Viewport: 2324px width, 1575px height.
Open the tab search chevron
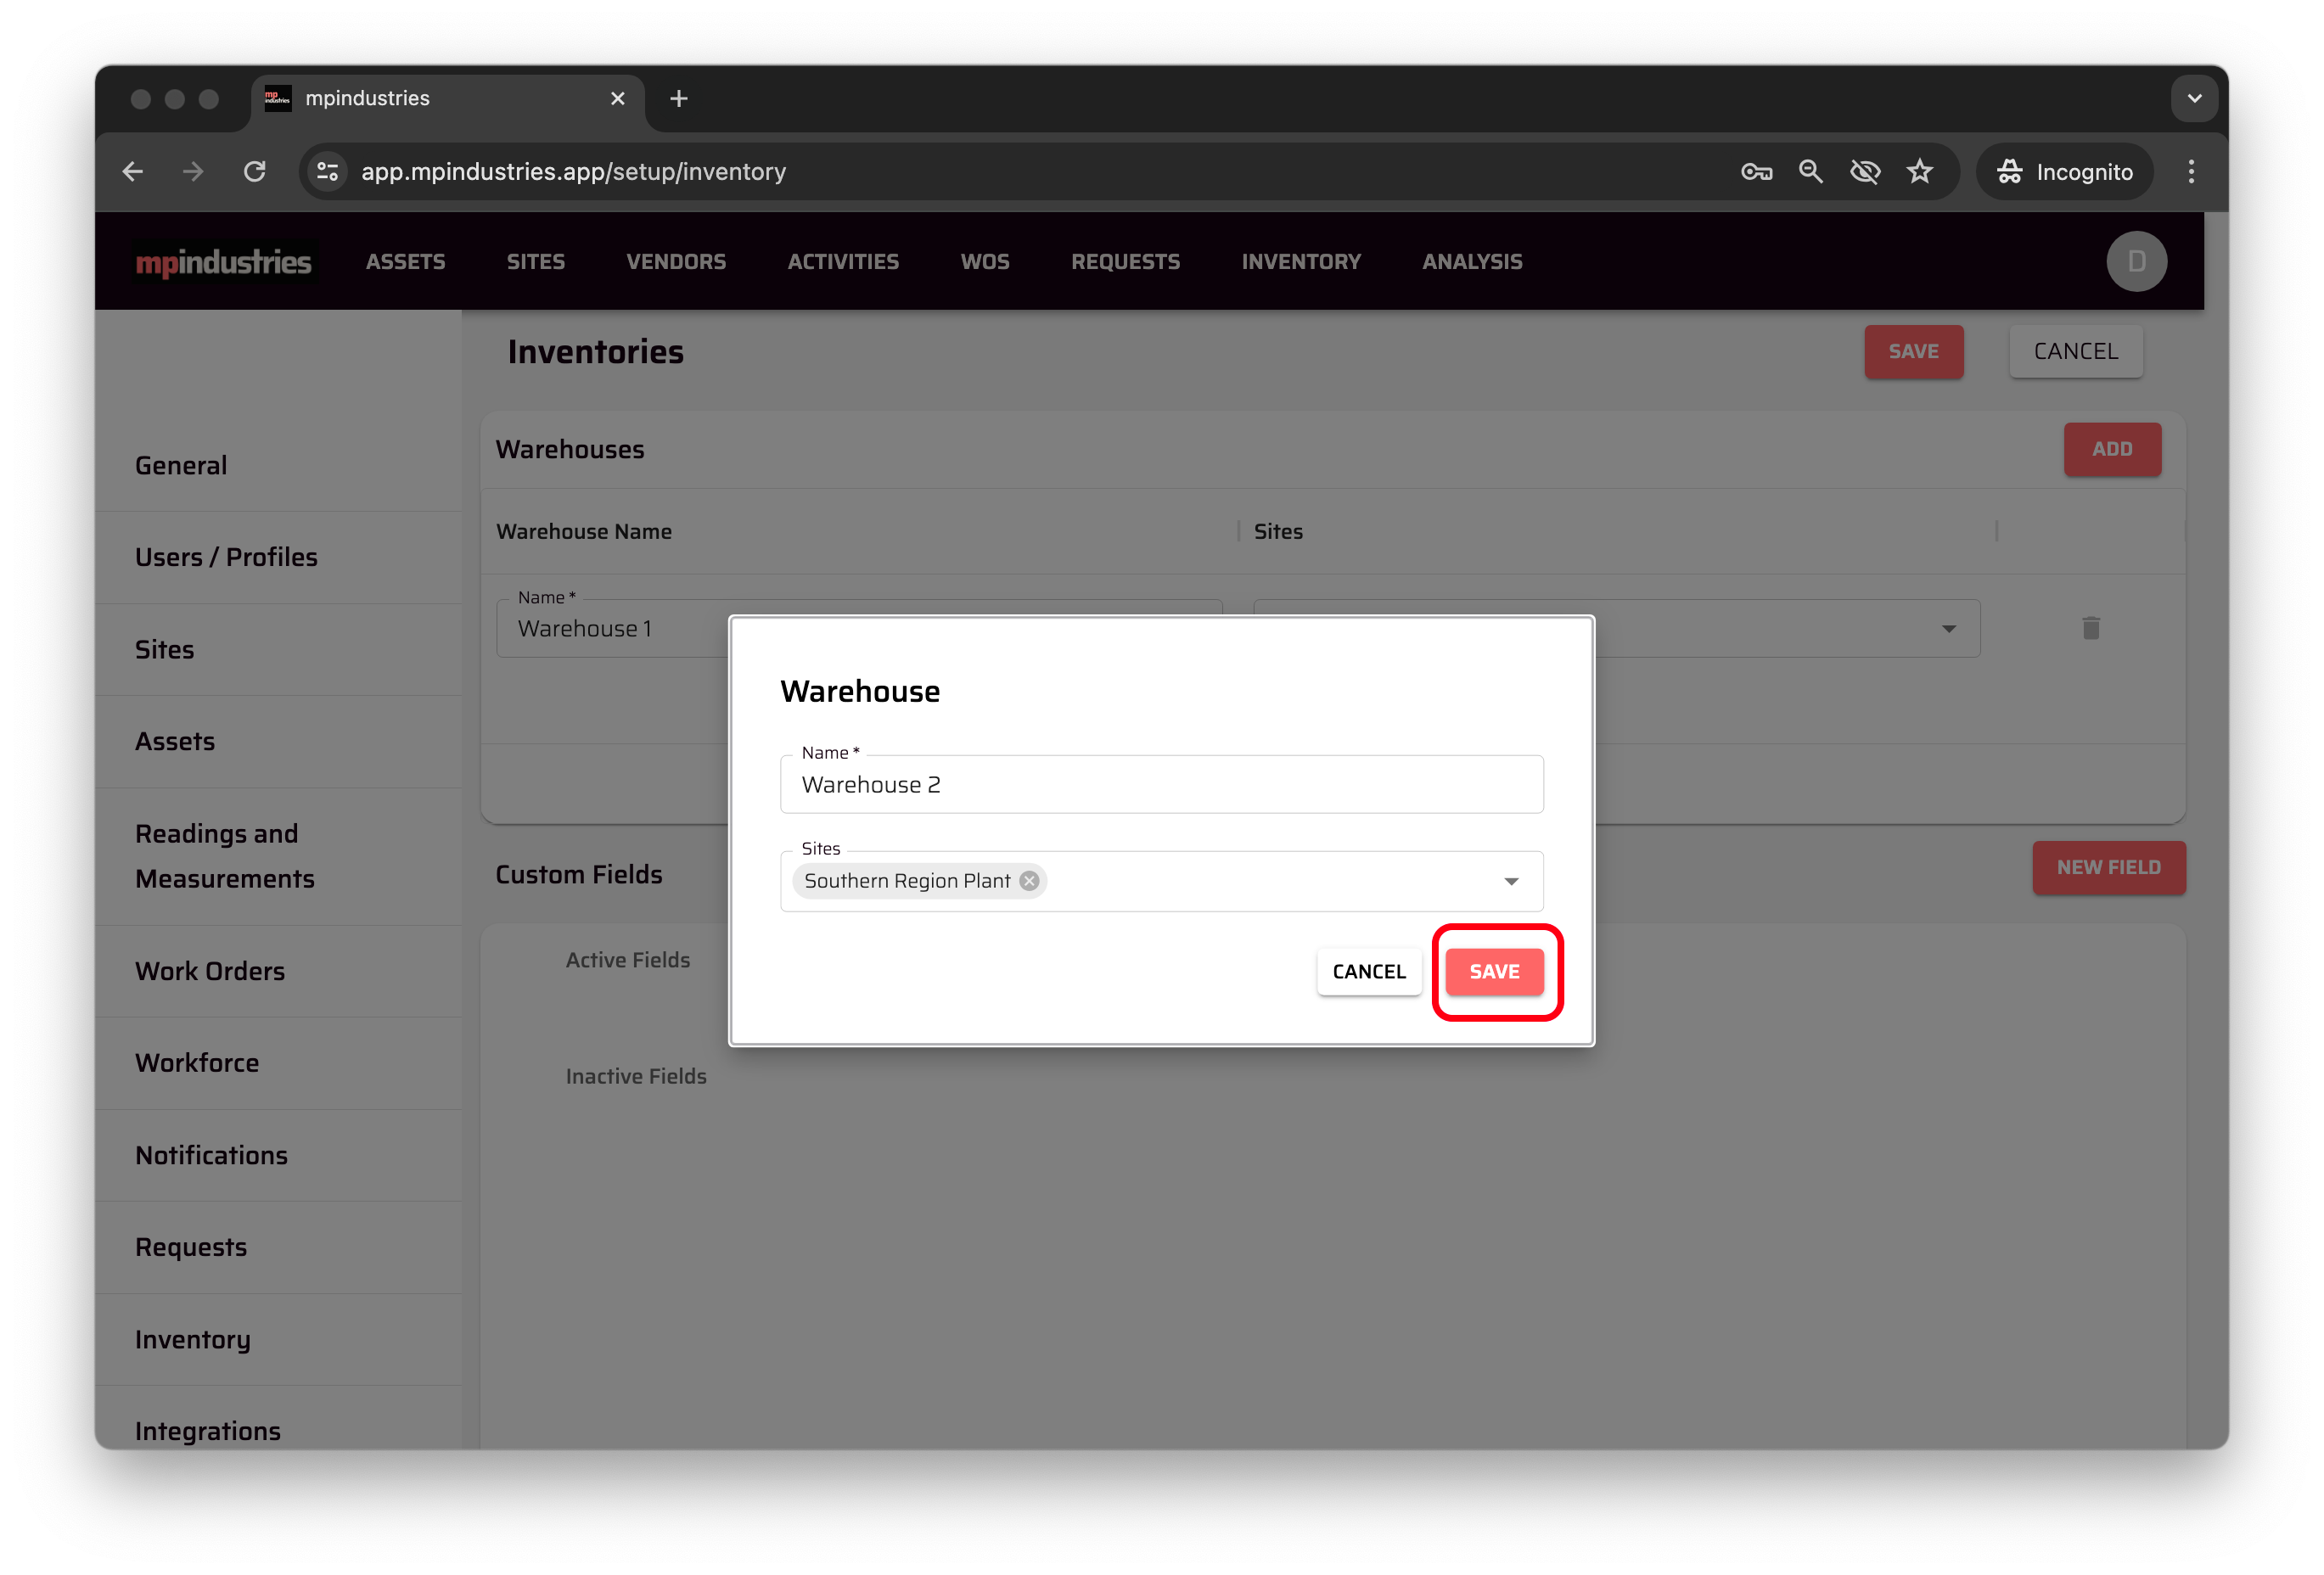click(x=2194, y=99)
